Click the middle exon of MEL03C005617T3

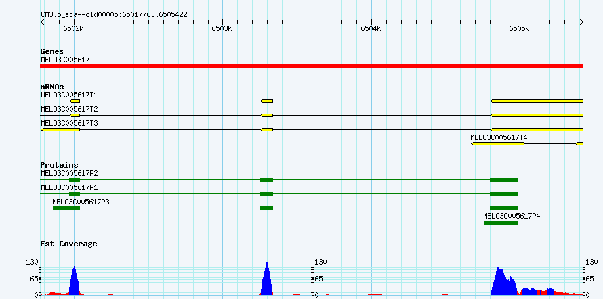click(267, 129)
